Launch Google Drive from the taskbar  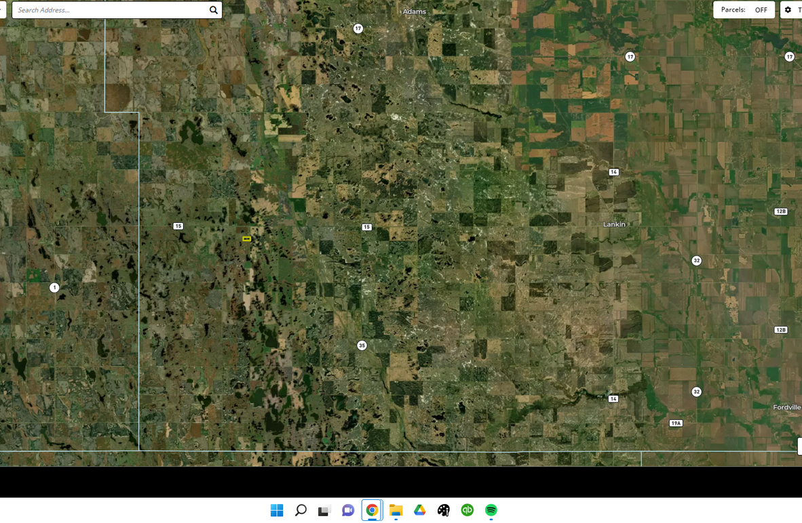(420, 510)
